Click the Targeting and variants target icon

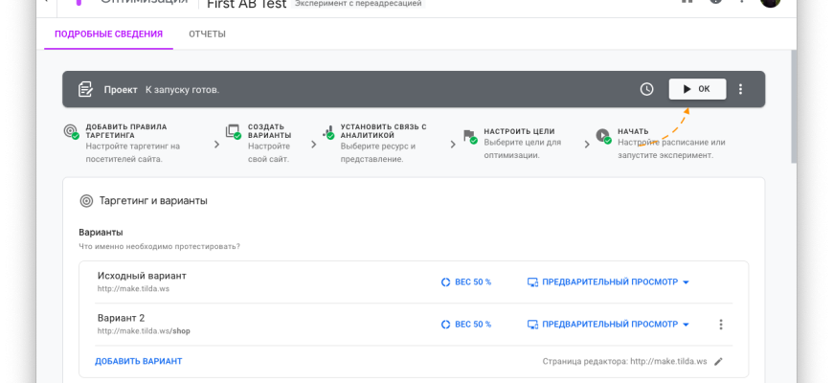click(x=86, y=201)
